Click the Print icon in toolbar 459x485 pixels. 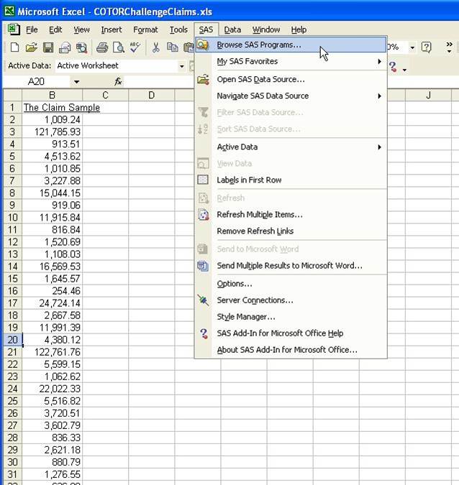click(102, 47)
